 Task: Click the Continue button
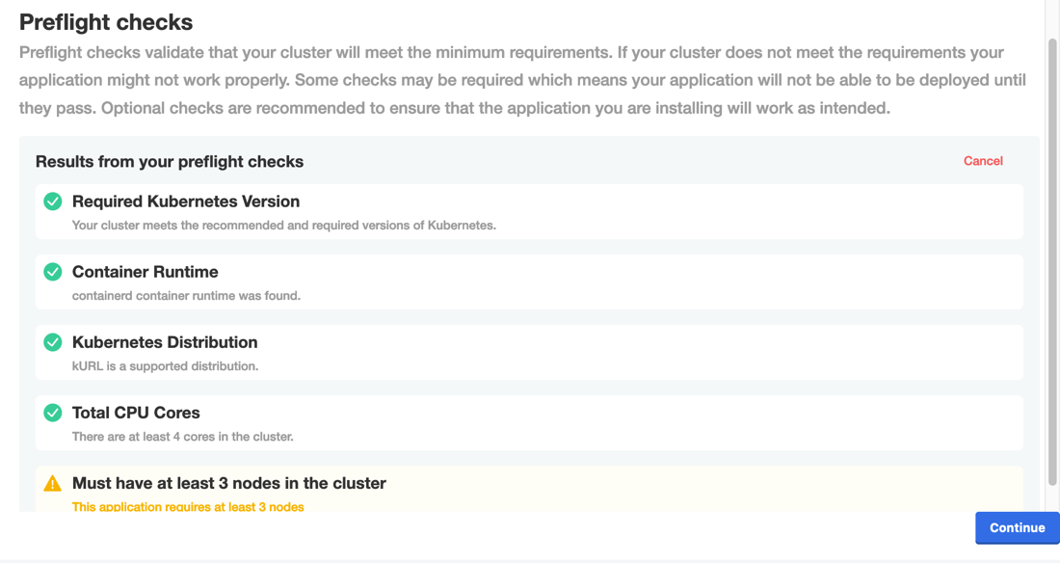[x=1017, y=527]
